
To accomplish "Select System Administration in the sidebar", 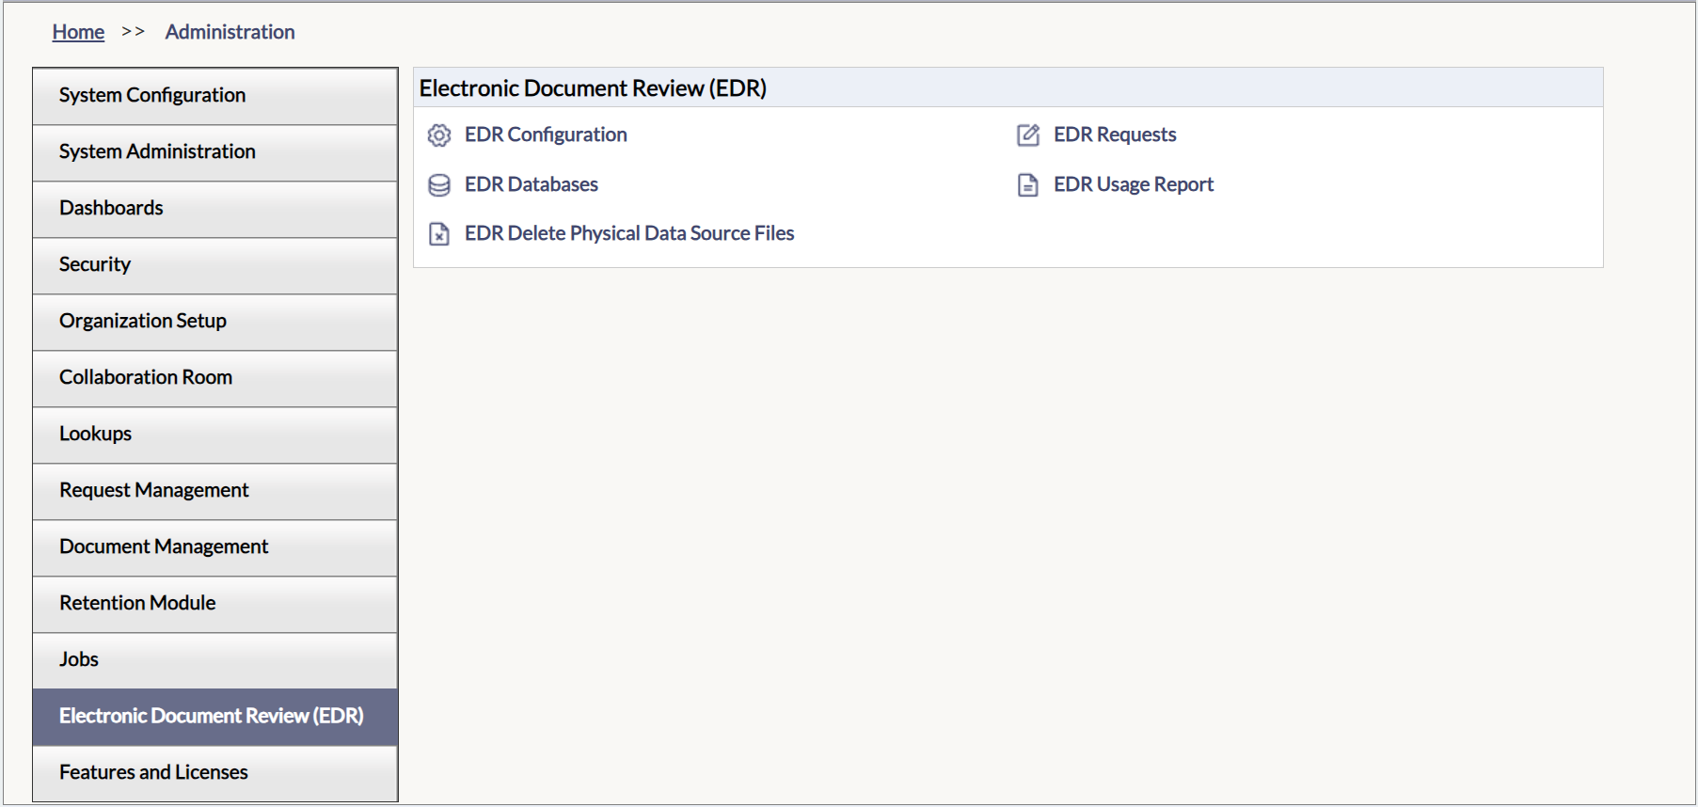I will tap(215, 152).
